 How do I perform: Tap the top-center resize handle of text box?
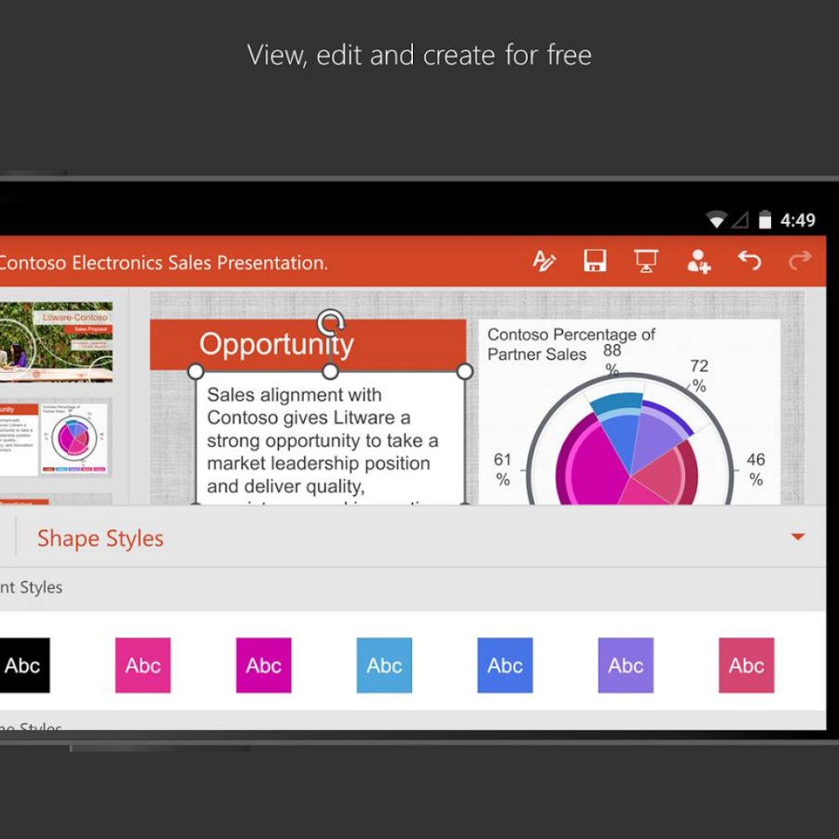(x=331, y=371)
